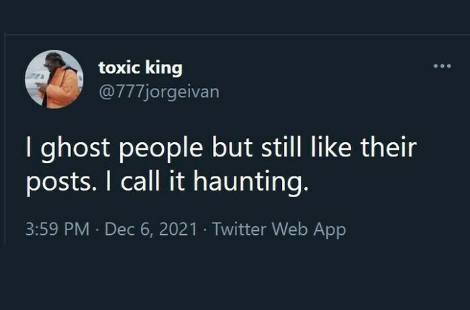Open the @777jorgeivan handle link
The image size is (470, 310).
pos(158,91)
